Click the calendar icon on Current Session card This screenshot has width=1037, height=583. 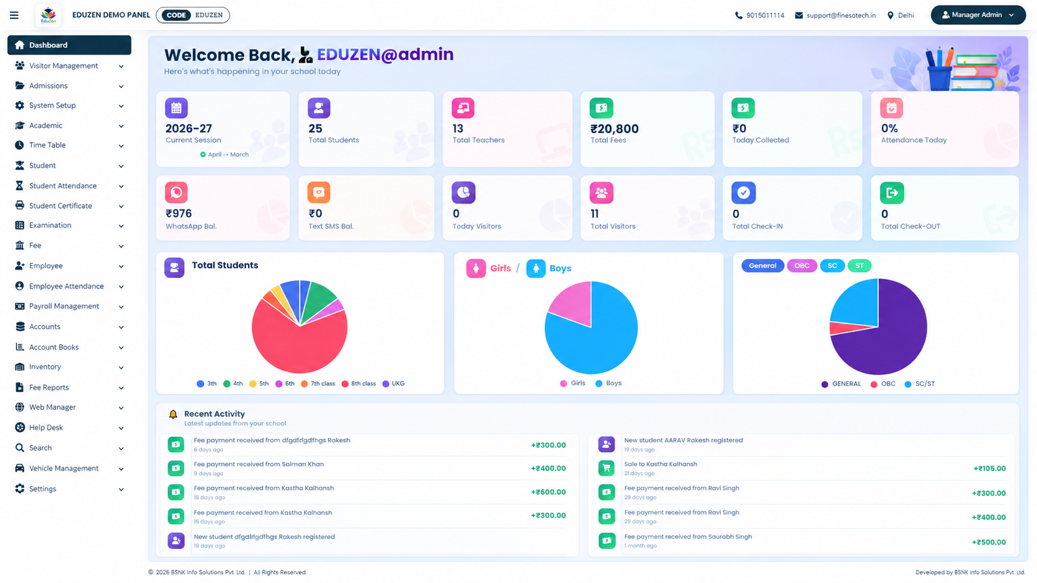(x=176, y=108)
